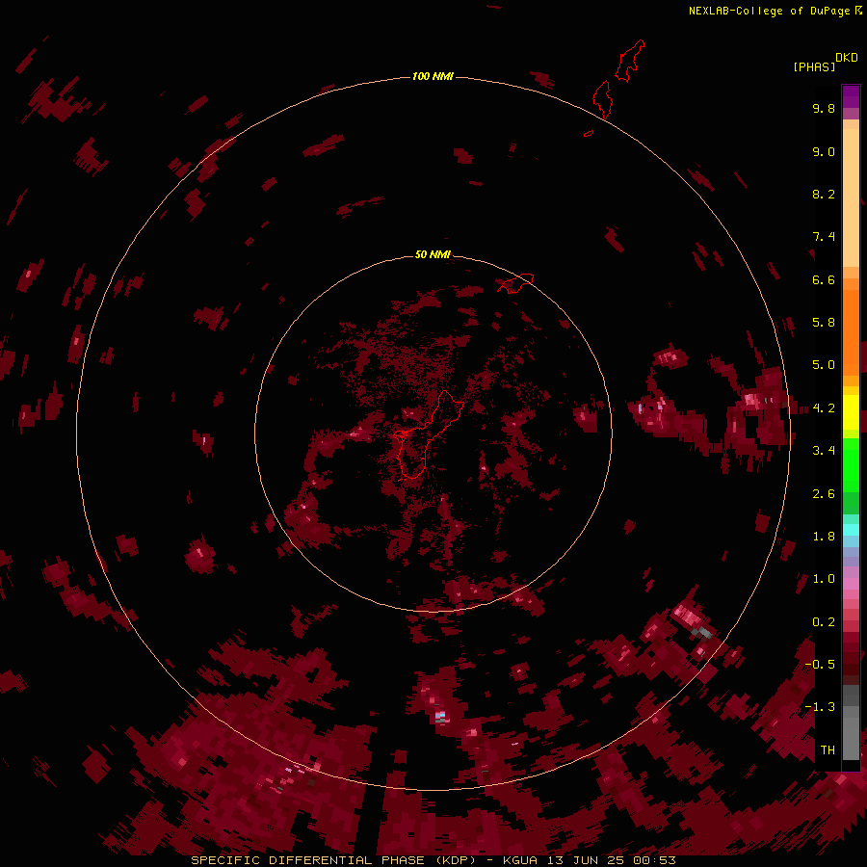Image resolution: width=867 pixels, height=867 pixels.
Task: Click the 1.8 legend value
Action: 824,537
